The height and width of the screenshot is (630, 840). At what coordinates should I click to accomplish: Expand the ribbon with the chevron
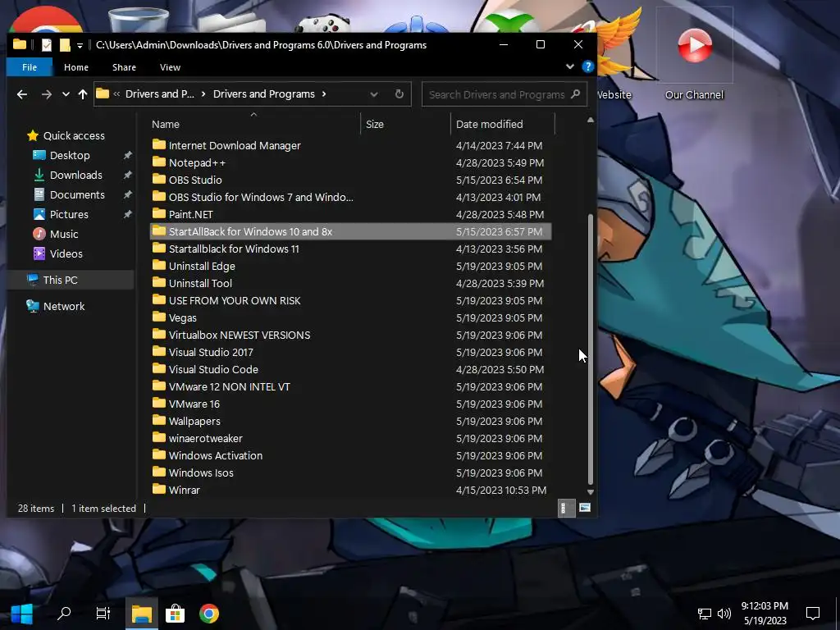[569, 66]
